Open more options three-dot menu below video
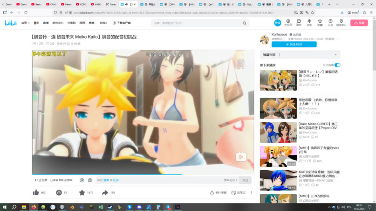Viewport: 376px width, 211px height. pos(252,192)
